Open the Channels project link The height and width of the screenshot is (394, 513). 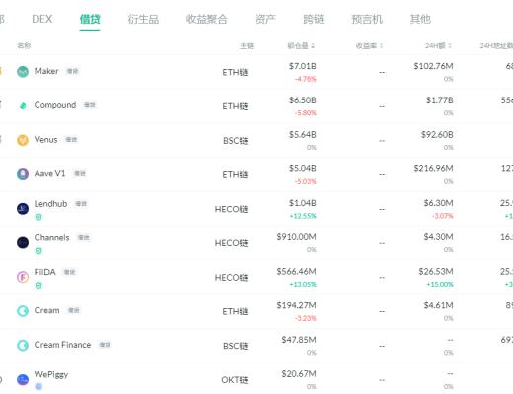pos(51,237)
